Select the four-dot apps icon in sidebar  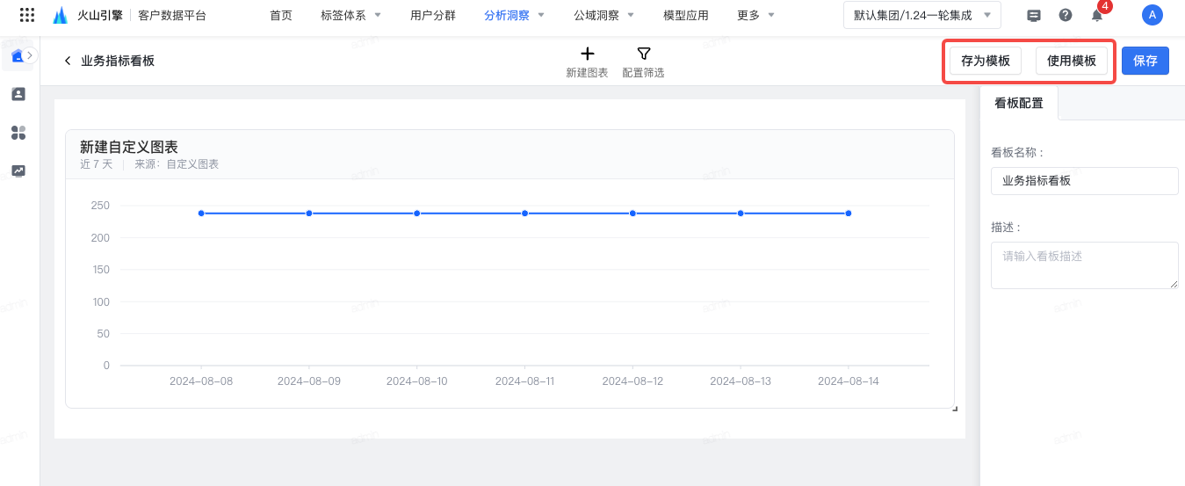[x=18, y=133]
